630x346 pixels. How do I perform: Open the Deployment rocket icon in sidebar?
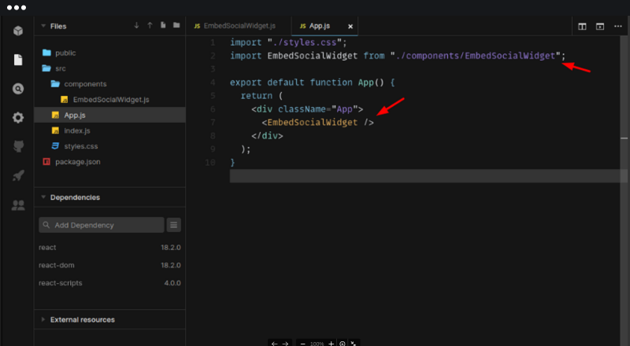coord(18,175)
